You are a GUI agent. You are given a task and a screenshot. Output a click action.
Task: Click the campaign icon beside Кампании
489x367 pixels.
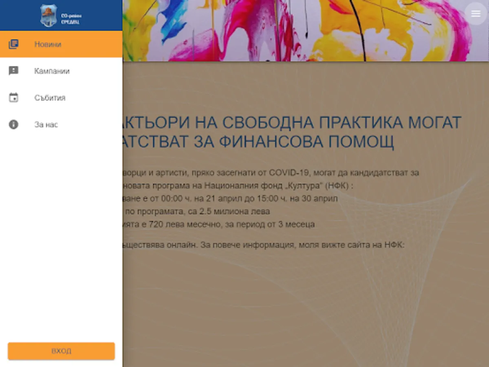click(x=13, y=71)
